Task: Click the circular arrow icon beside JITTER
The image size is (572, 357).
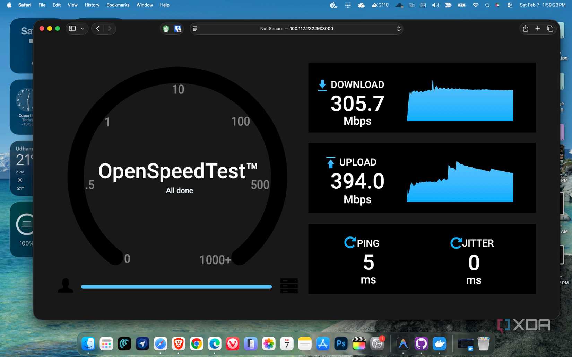Action: (x=456, y=243)
